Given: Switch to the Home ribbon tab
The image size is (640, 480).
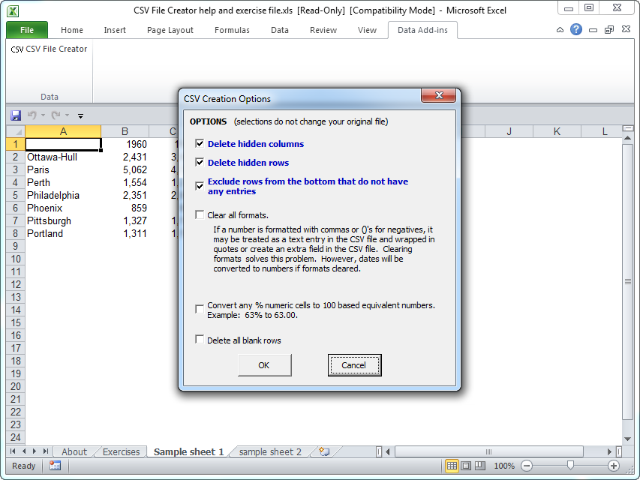Looking at the screenshot, I should coord(72,30).
